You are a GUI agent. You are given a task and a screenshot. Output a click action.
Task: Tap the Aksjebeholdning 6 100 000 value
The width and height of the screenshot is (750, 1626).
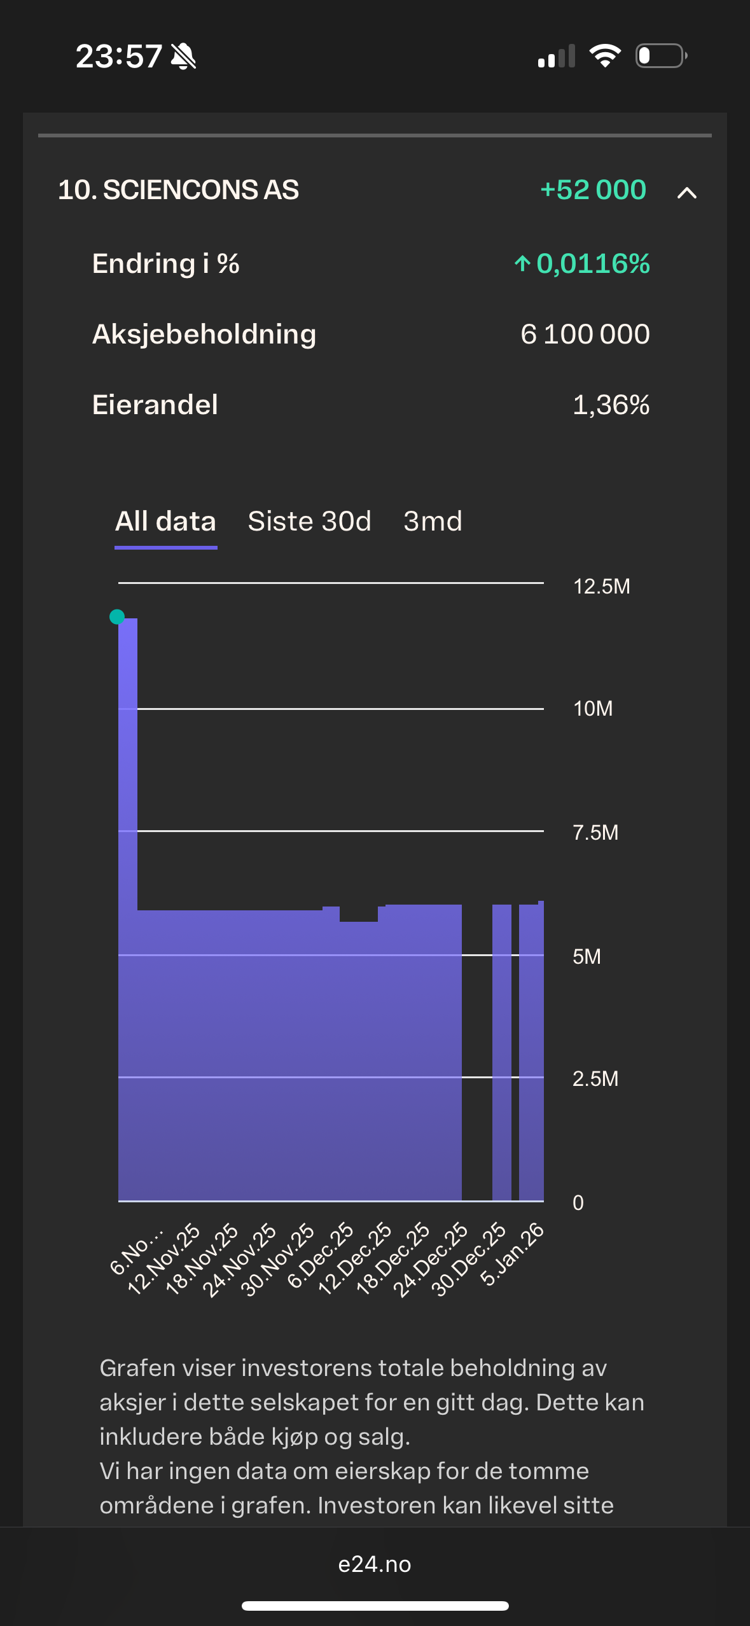pyautogui.click(x=585, y=335)
